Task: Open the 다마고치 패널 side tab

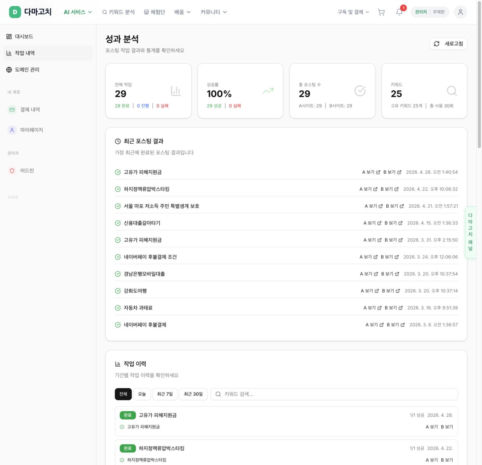Action: tap(471, 232)
